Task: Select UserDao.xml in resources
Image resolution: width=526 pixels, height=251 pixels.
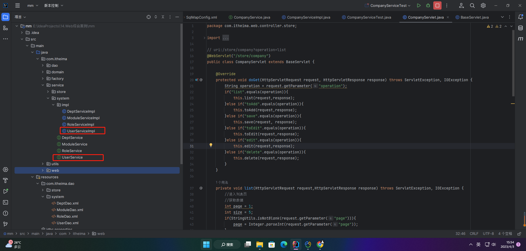Action: click(65, 223)
